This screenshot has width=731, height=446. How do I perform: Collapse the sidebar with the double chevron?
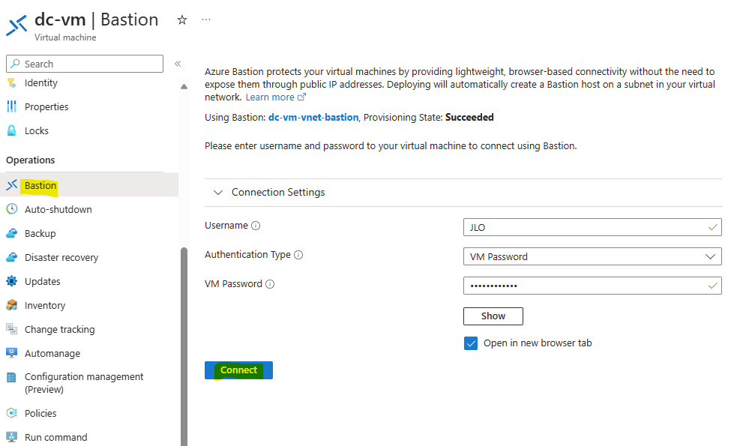click(x=178, y=64)
